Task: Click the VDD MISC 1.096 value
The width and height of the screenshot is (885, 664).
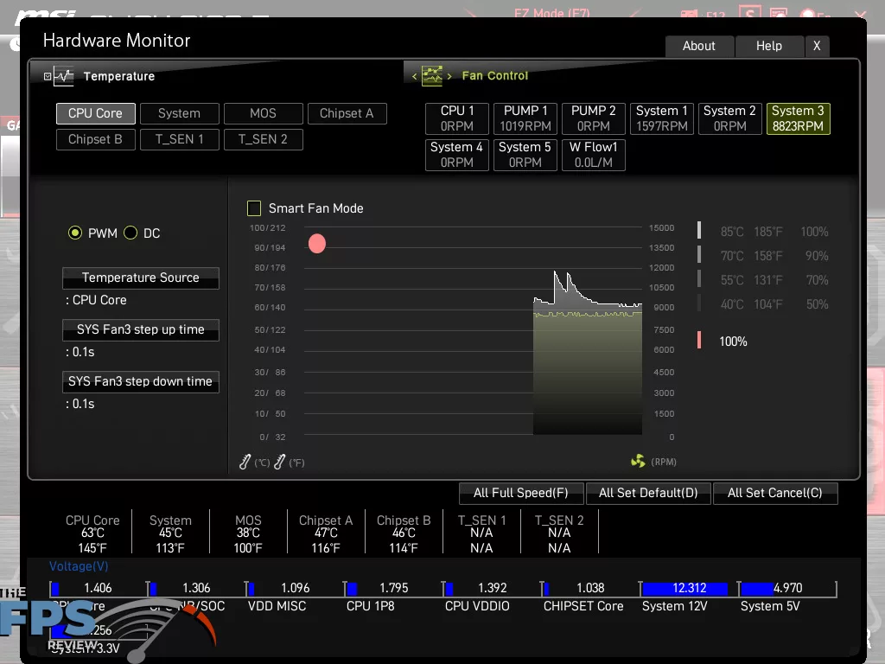Action: click(x=296, y=588)
